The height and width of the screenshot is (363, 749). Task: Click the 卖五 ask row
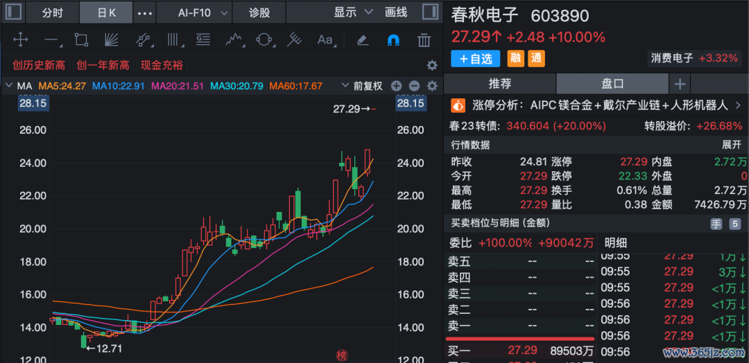(x=520, y=261)
